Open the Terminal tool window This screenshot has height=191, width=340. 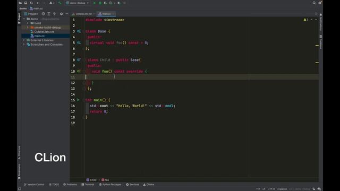(88, 185)
